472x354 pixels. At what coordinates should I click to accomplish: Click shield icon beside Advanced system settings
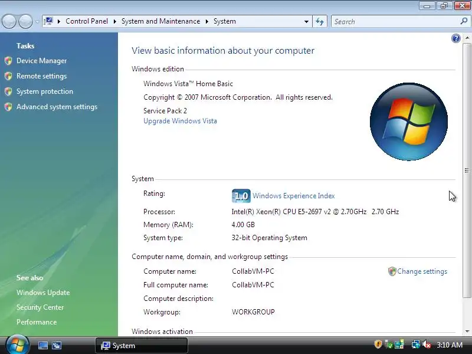tap(8, 107)
